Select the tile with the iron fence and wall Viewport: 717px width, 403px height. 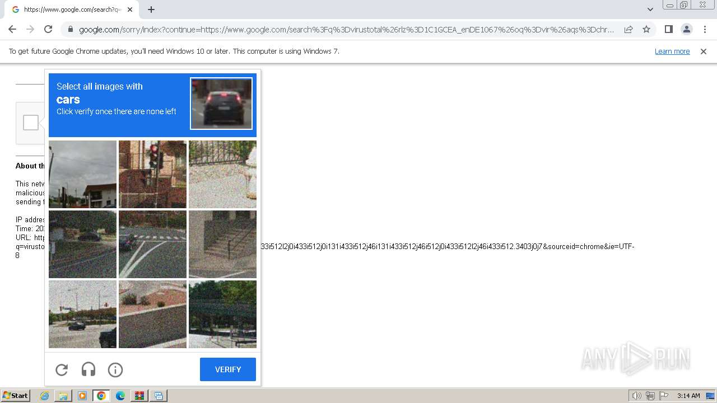[x=222, y=174]
